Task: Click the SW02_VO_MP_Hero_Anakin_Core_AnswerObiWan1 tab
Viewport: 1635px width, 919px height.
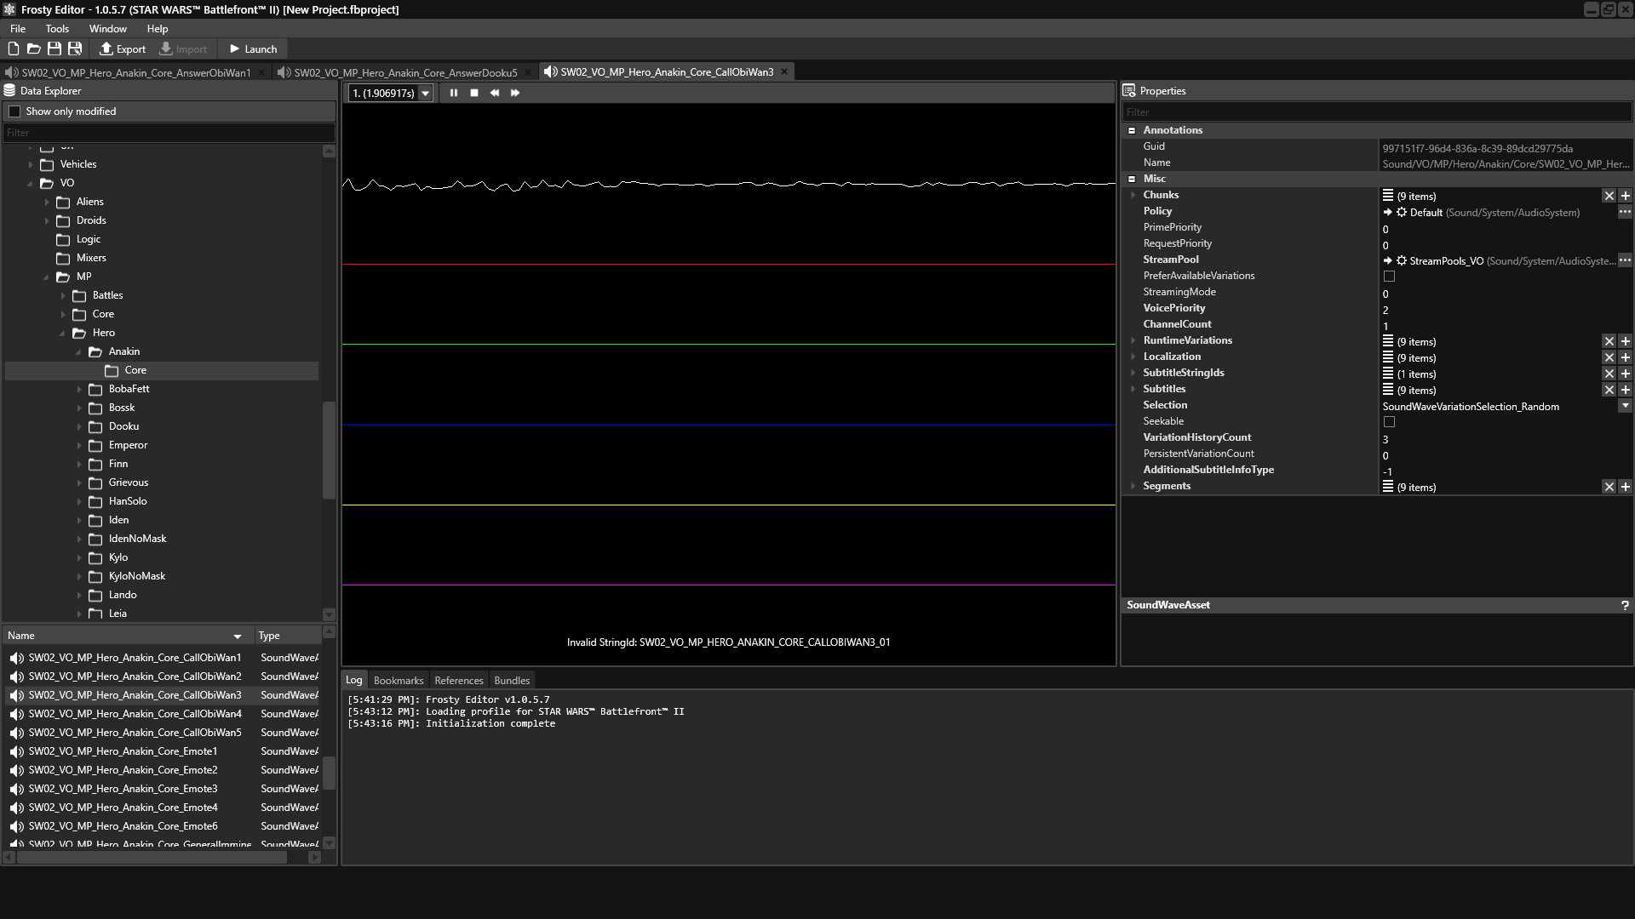Action: 134,71
